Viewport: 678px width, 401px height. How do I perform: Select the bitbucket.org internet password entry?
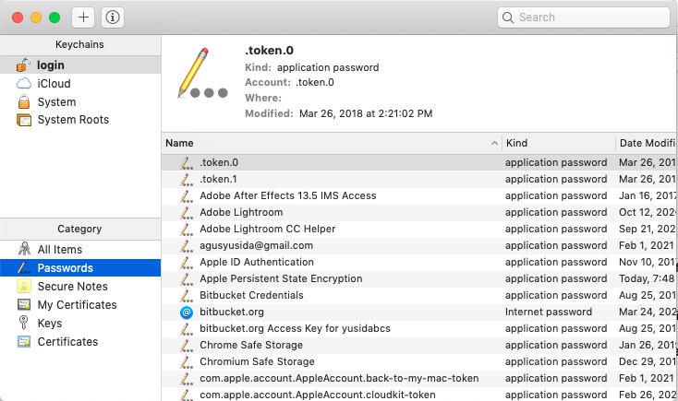pos(420,312)
